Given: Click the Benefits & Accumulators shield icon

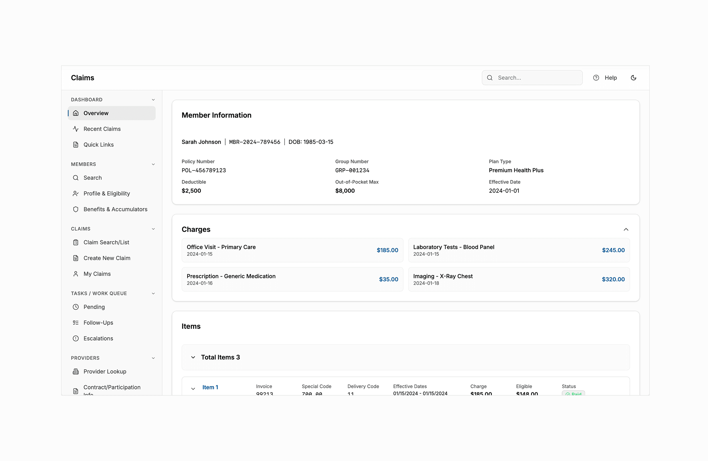Looking at the screenshot, I should pyautogui.click(x=76, y=209).
